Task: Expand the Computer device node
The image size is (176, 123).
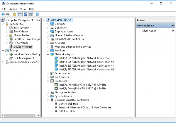Action: [x=48, y=24]
